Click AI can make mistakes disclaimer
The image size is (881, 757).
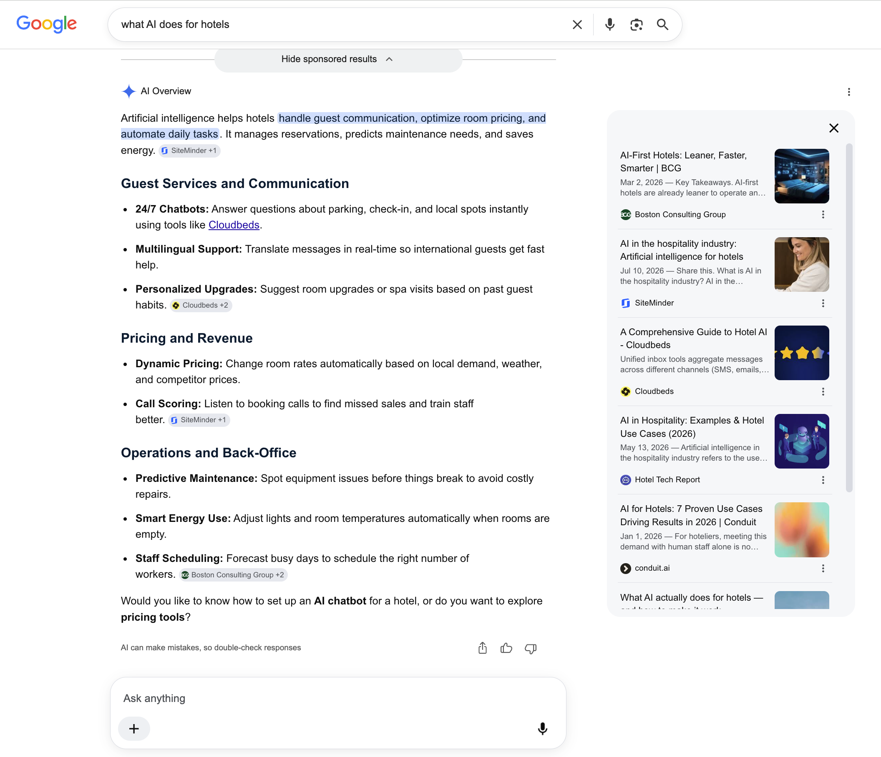211,647
